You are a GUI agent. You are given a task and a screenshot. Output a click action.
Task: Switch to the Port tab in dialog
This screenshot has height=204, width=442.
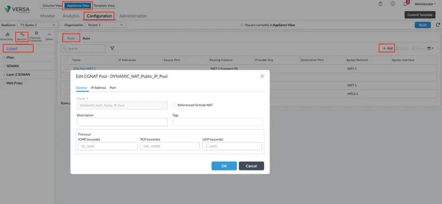(113, 88)
